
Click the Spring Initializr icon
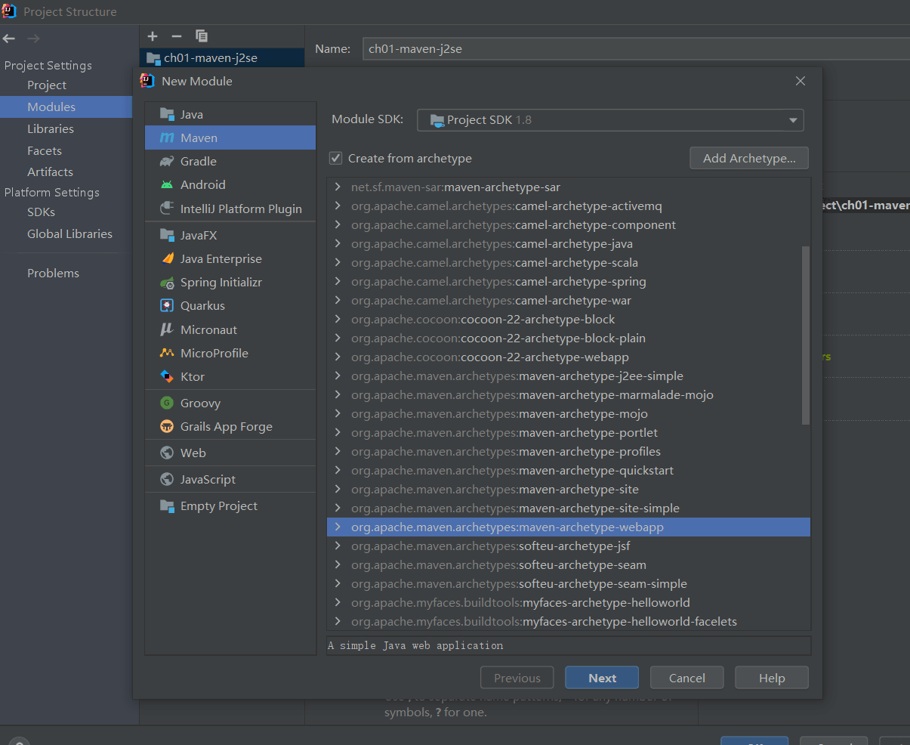[167, 282]
